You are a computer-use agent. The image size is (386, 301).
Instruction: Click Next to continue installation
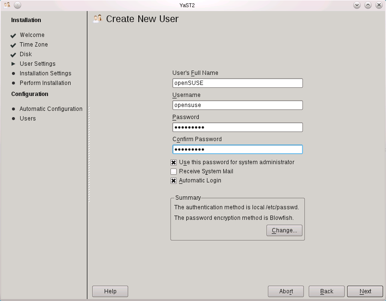(x=365, y=291)
